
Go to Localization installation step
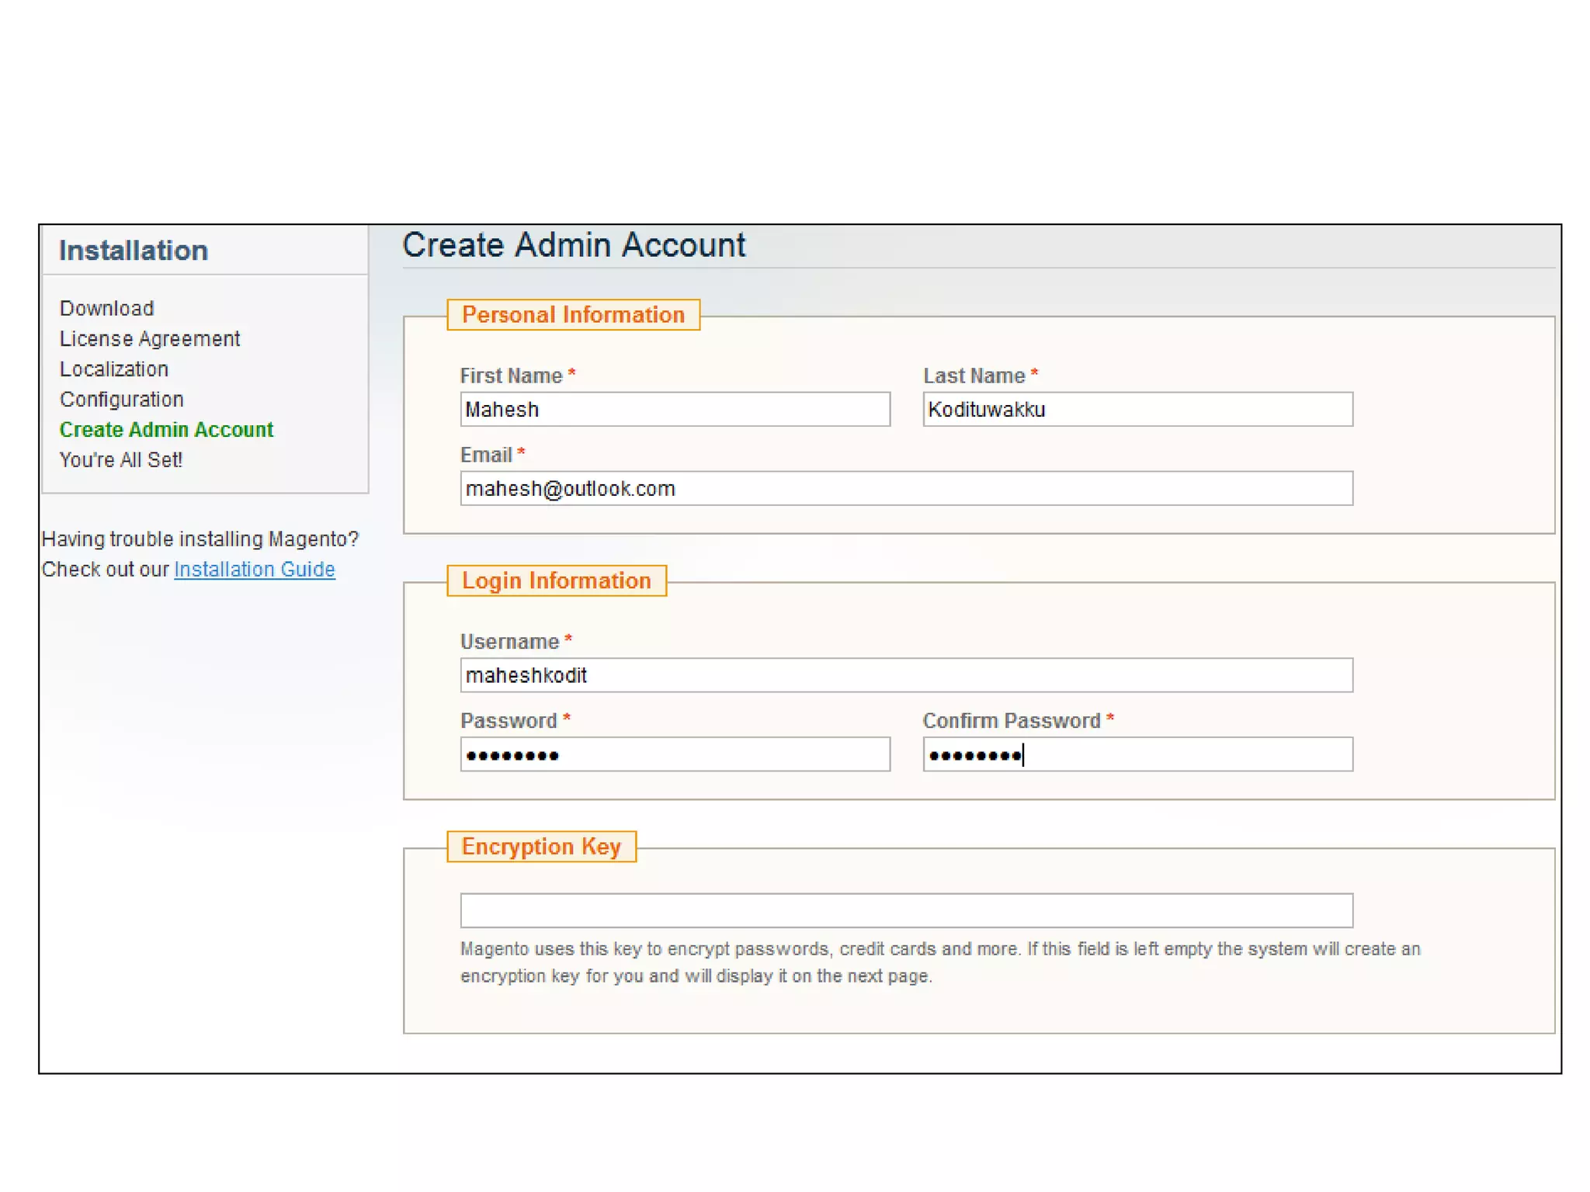pos(114,369)
